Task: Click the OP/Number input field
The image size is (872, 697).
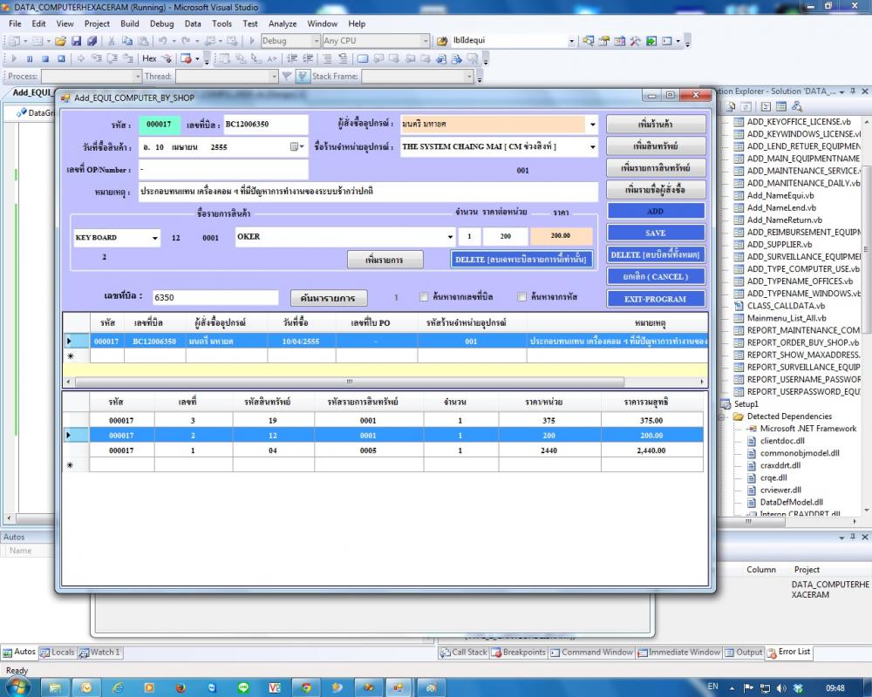Action: click(223, 169)
